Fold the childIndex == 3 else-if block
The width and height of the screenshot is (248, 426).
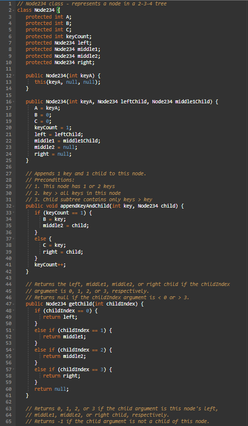13,369
